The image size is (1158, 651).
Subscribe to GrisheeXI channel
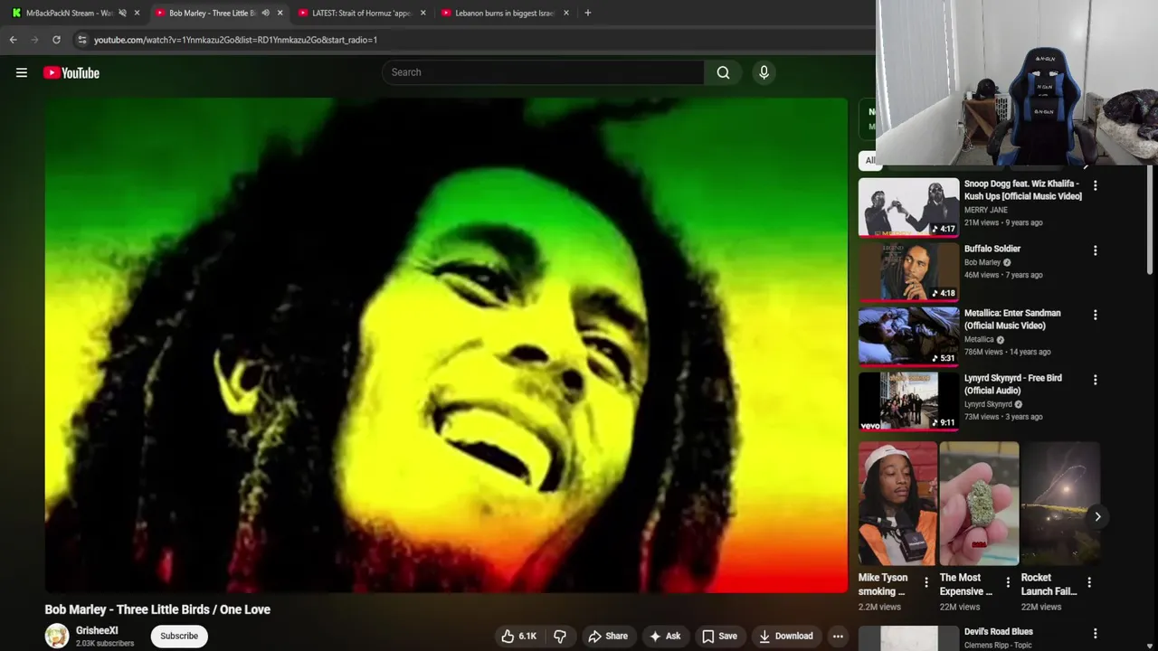coord(179,636)
